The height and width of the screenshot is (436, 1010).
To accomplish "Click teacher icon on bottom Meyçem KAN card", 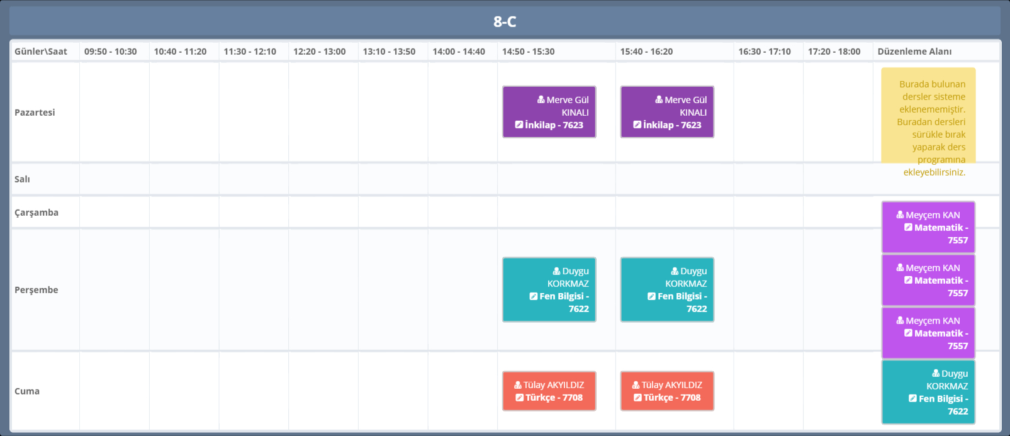I will click(900, 320).
